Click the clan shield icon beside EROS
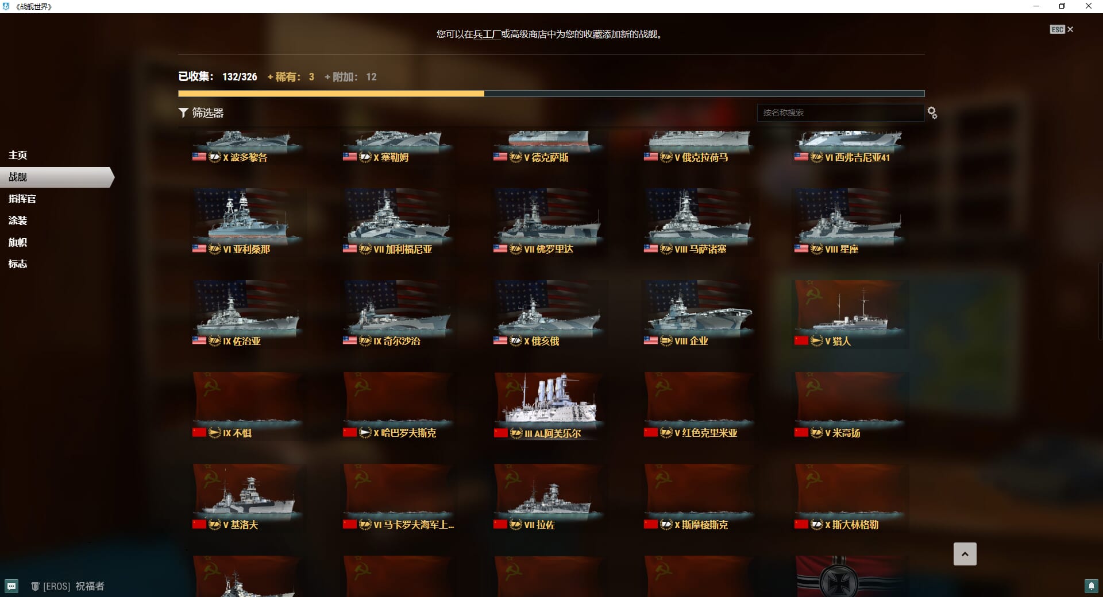The height and width of the screenshot is (597, 1103). pyautogui.click(x=34, y=586)
